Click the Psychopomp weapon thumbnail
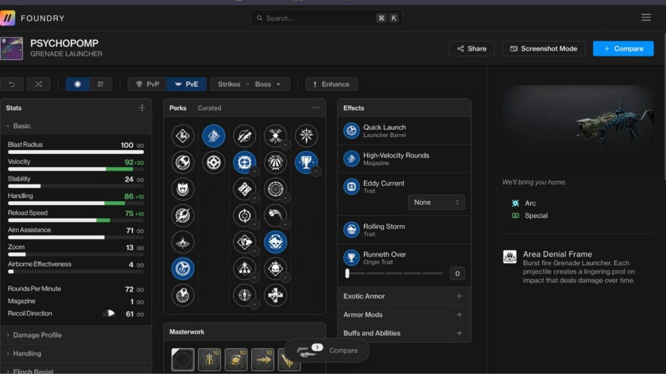Screen dimensions: 666x374 click(x=12, y=48)
